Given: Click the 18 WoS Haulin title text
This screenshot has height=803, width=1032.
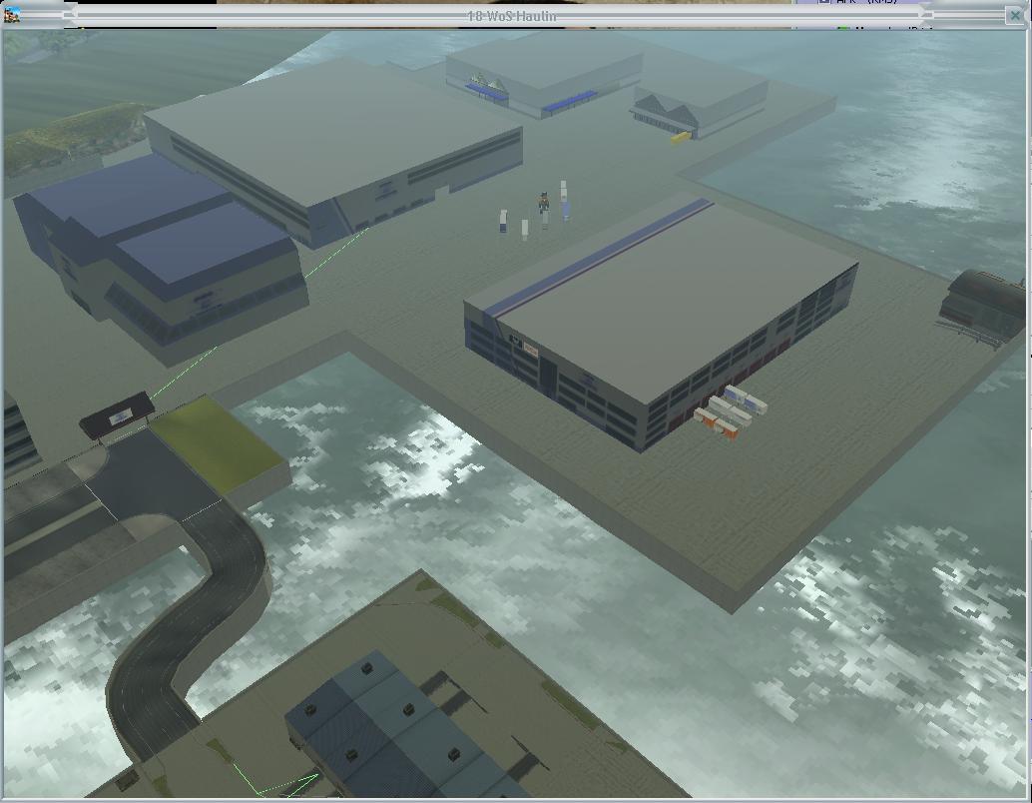Looking at the screenshot, I should tap(512, 16).
